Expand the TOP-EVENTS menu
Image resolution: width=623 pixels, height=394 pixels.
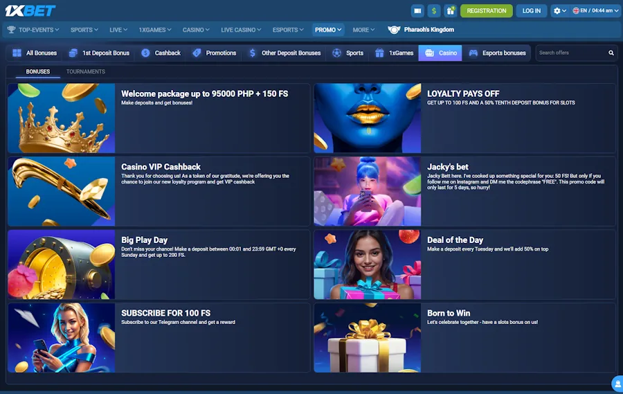pos(39,30)
